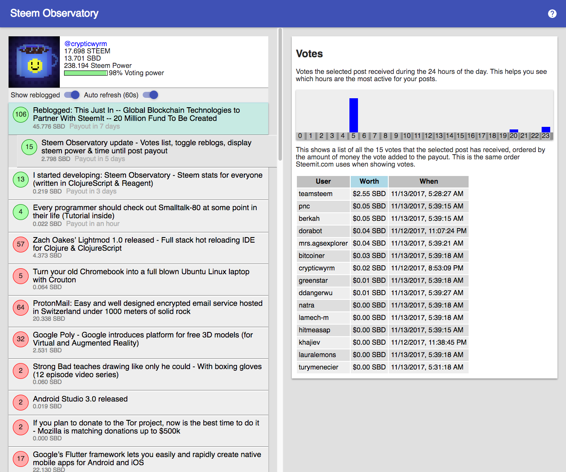Select the Zach Oakes' Lightmod 1.0 post
566x472 pixels.
(138, 248)
